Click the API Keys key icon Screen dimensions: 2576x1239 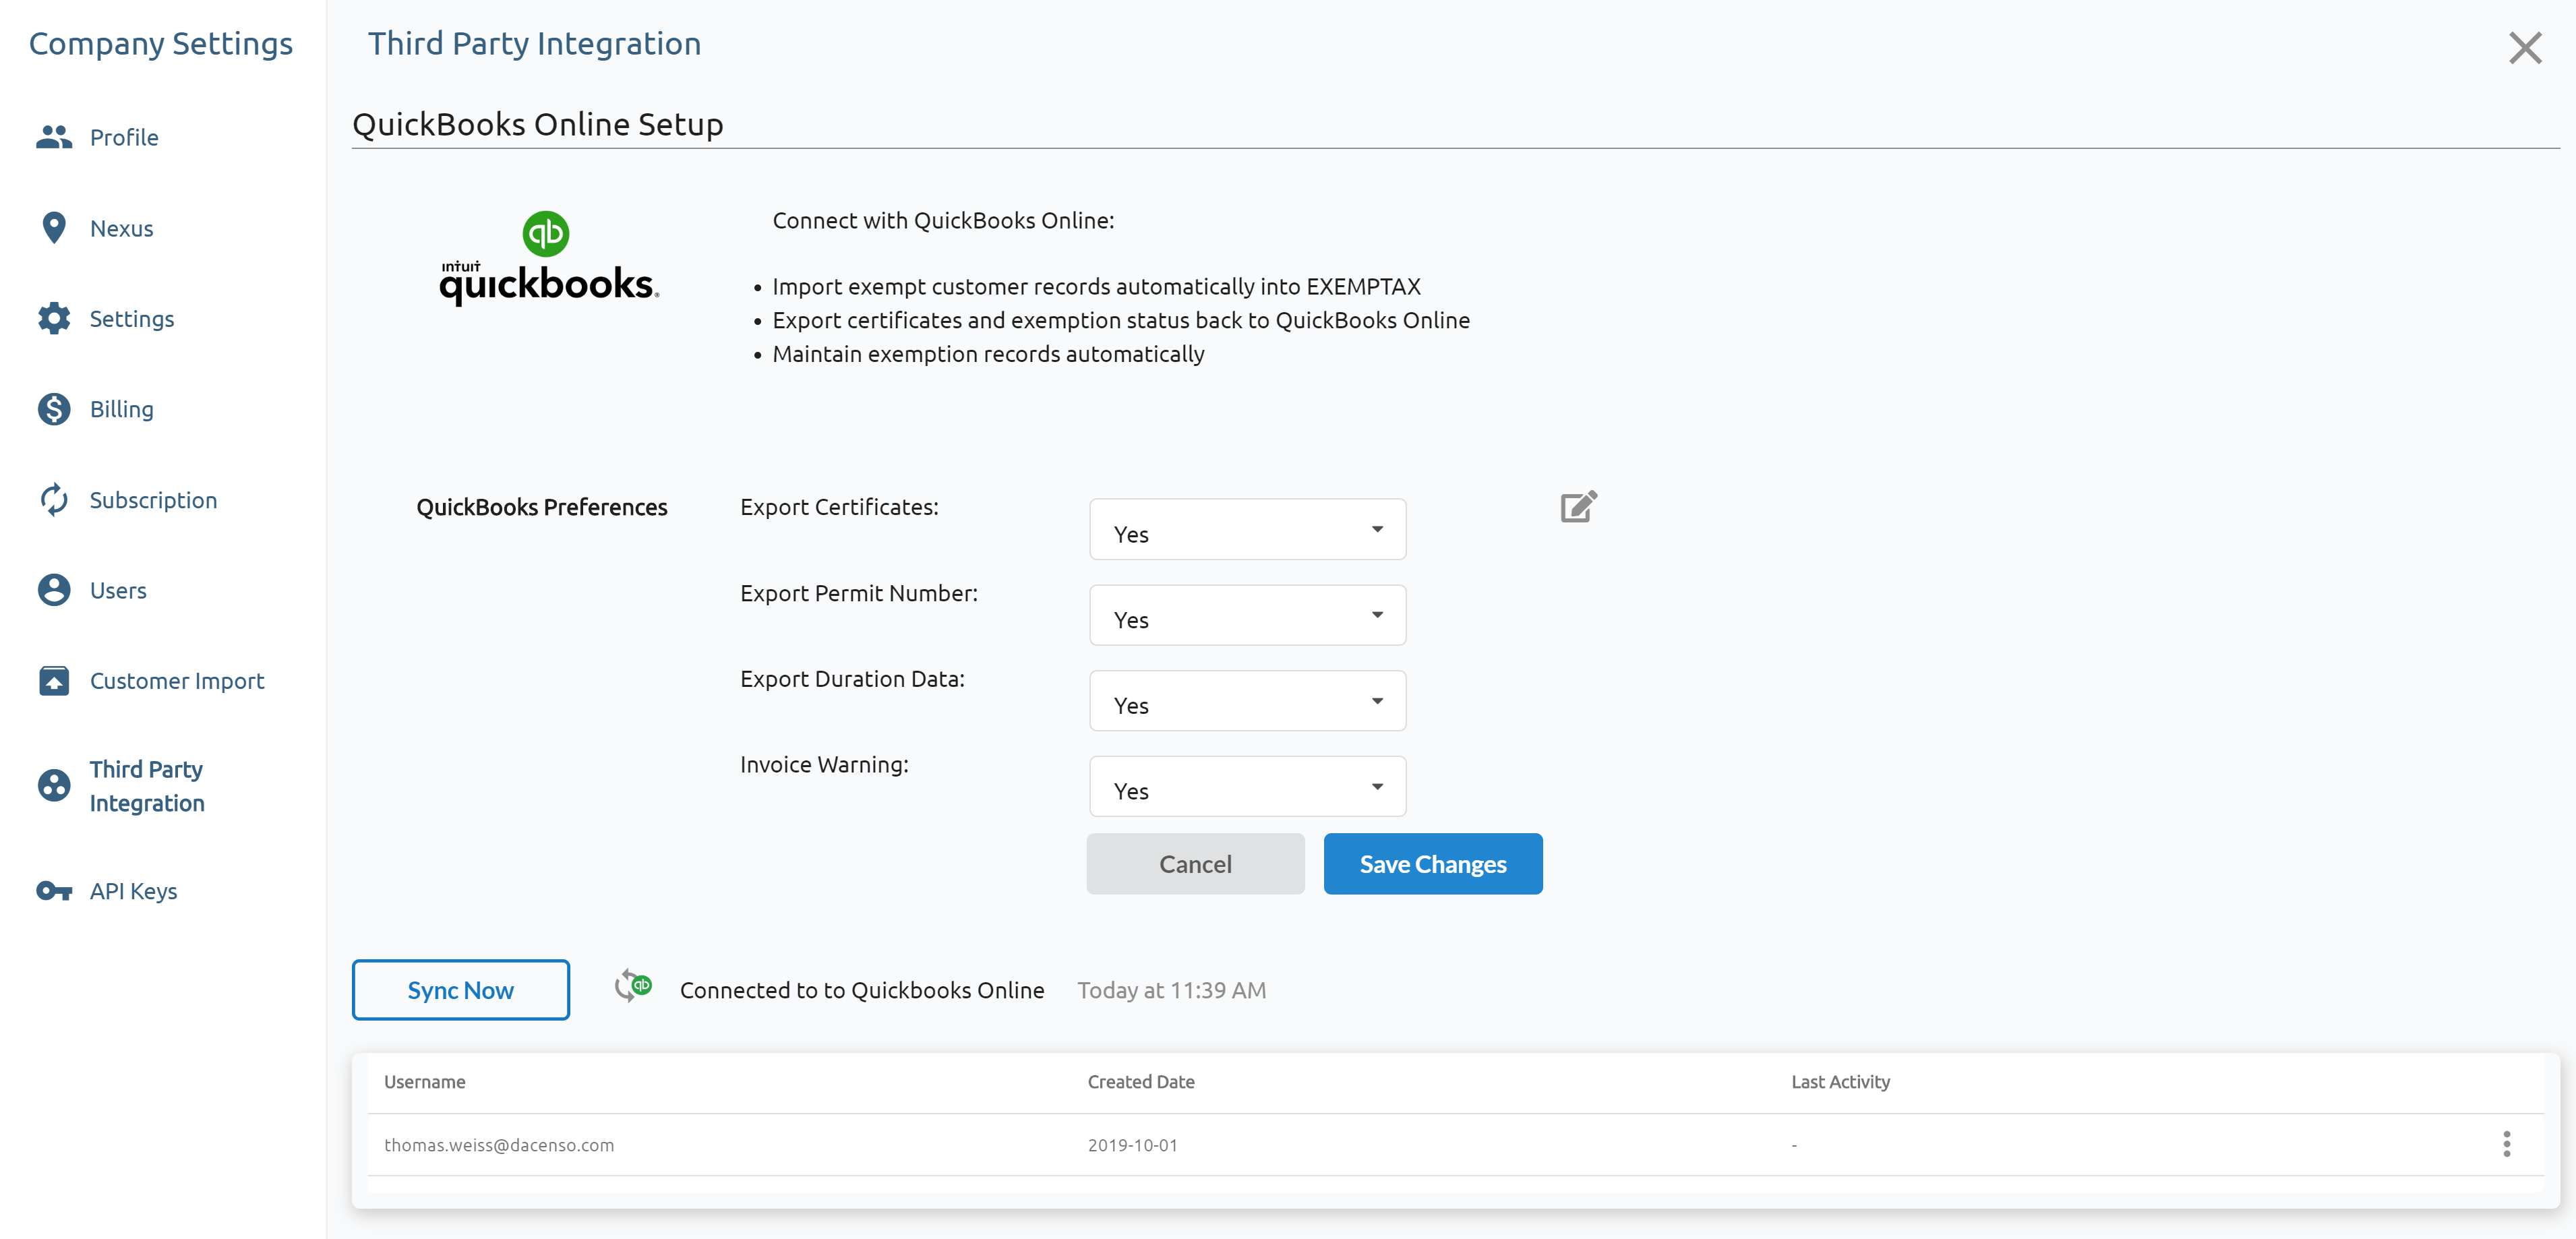point(54,890)
